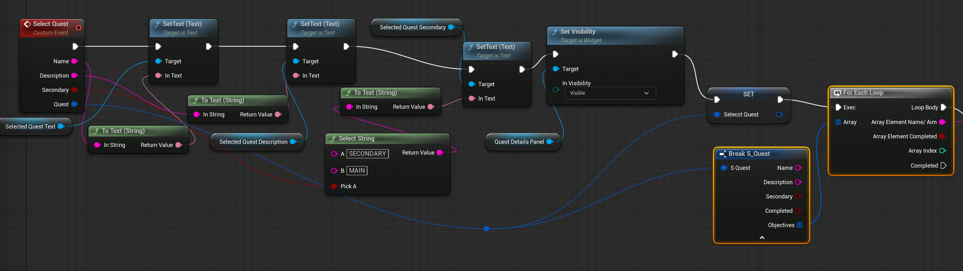Click In Text pin on the leftmost SetText node
The width and height of the screenshot is (963, 271).
pyautogui.click(x=158, y=75)
